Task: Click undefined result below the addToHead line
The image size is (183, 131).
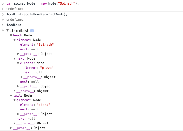Action: point(15,19)
